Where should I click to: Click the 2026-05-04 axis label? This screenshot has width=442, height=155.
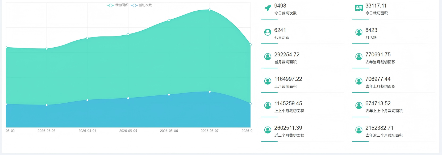point(87,131)
